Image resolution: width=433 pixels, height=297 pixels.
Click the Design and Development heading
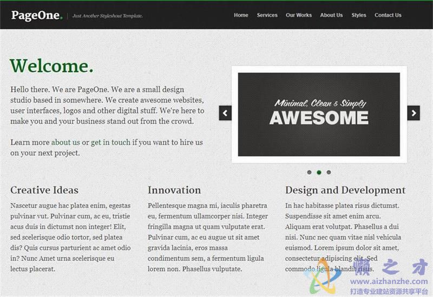click(345, 190)
